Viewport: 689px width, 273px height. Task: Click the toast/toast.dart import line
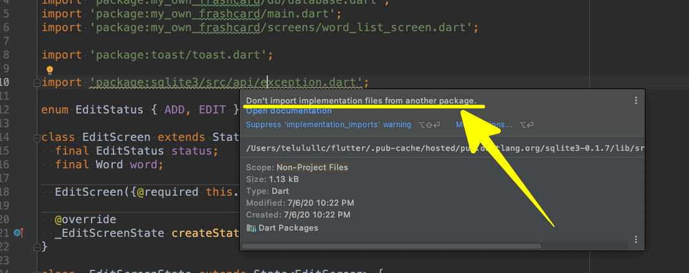pyautogui.click(x=158, y=55)
